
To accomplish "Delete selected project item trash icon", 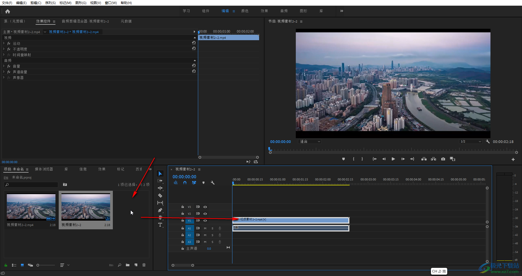I will [144, 265].
